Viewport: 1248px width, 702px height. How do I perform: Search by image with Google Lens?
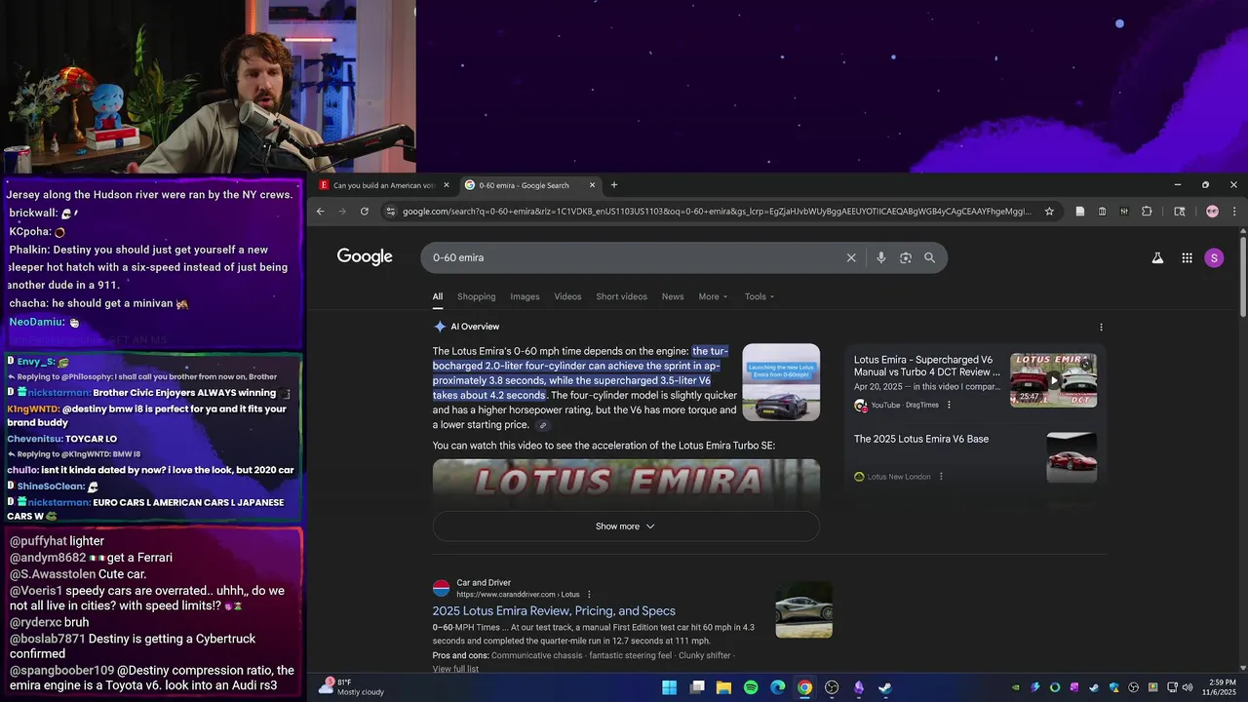coord(906,257)
